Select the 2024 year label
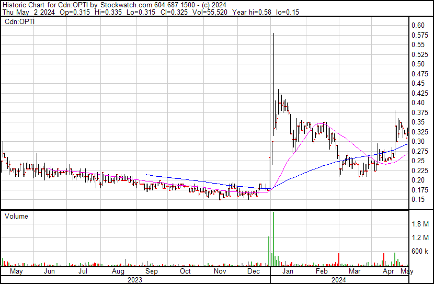This screenshot has width=434, height=284. pyautogui.click(x=337, y=280)
